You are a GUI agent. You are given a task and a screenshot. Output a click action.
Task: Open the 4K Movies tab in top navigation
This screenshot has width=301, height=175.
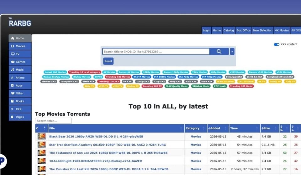tap(282, 30)
